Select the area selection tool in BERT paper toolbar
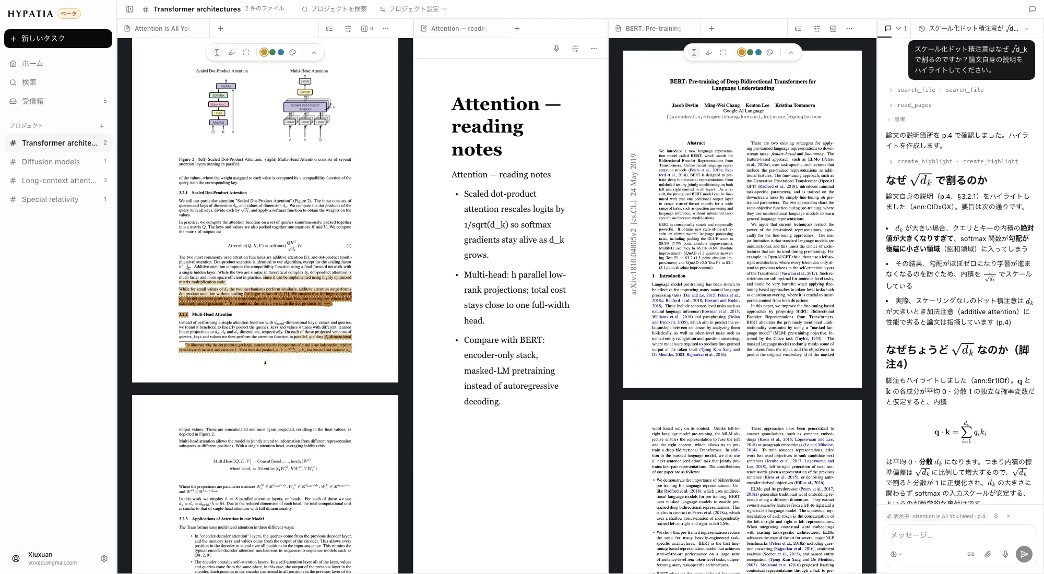Image resolution: width=1044 pixels, height=574 pixels. [723, 52]
